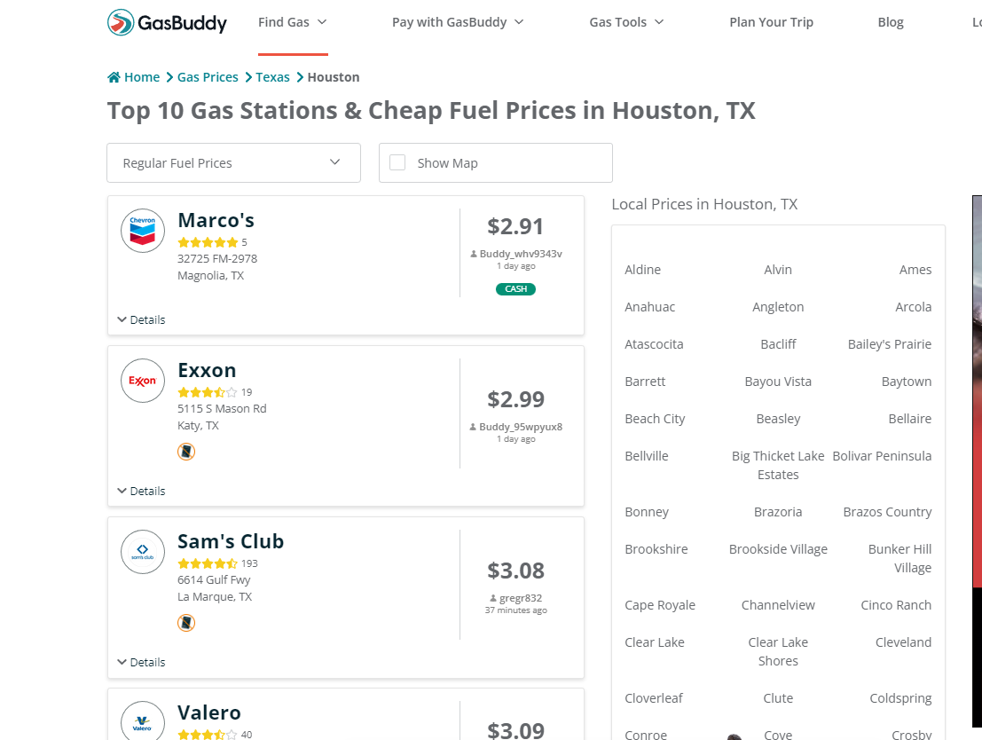Click the Texas breadcrumb link

pyautogui.click(x=272, y=77)
